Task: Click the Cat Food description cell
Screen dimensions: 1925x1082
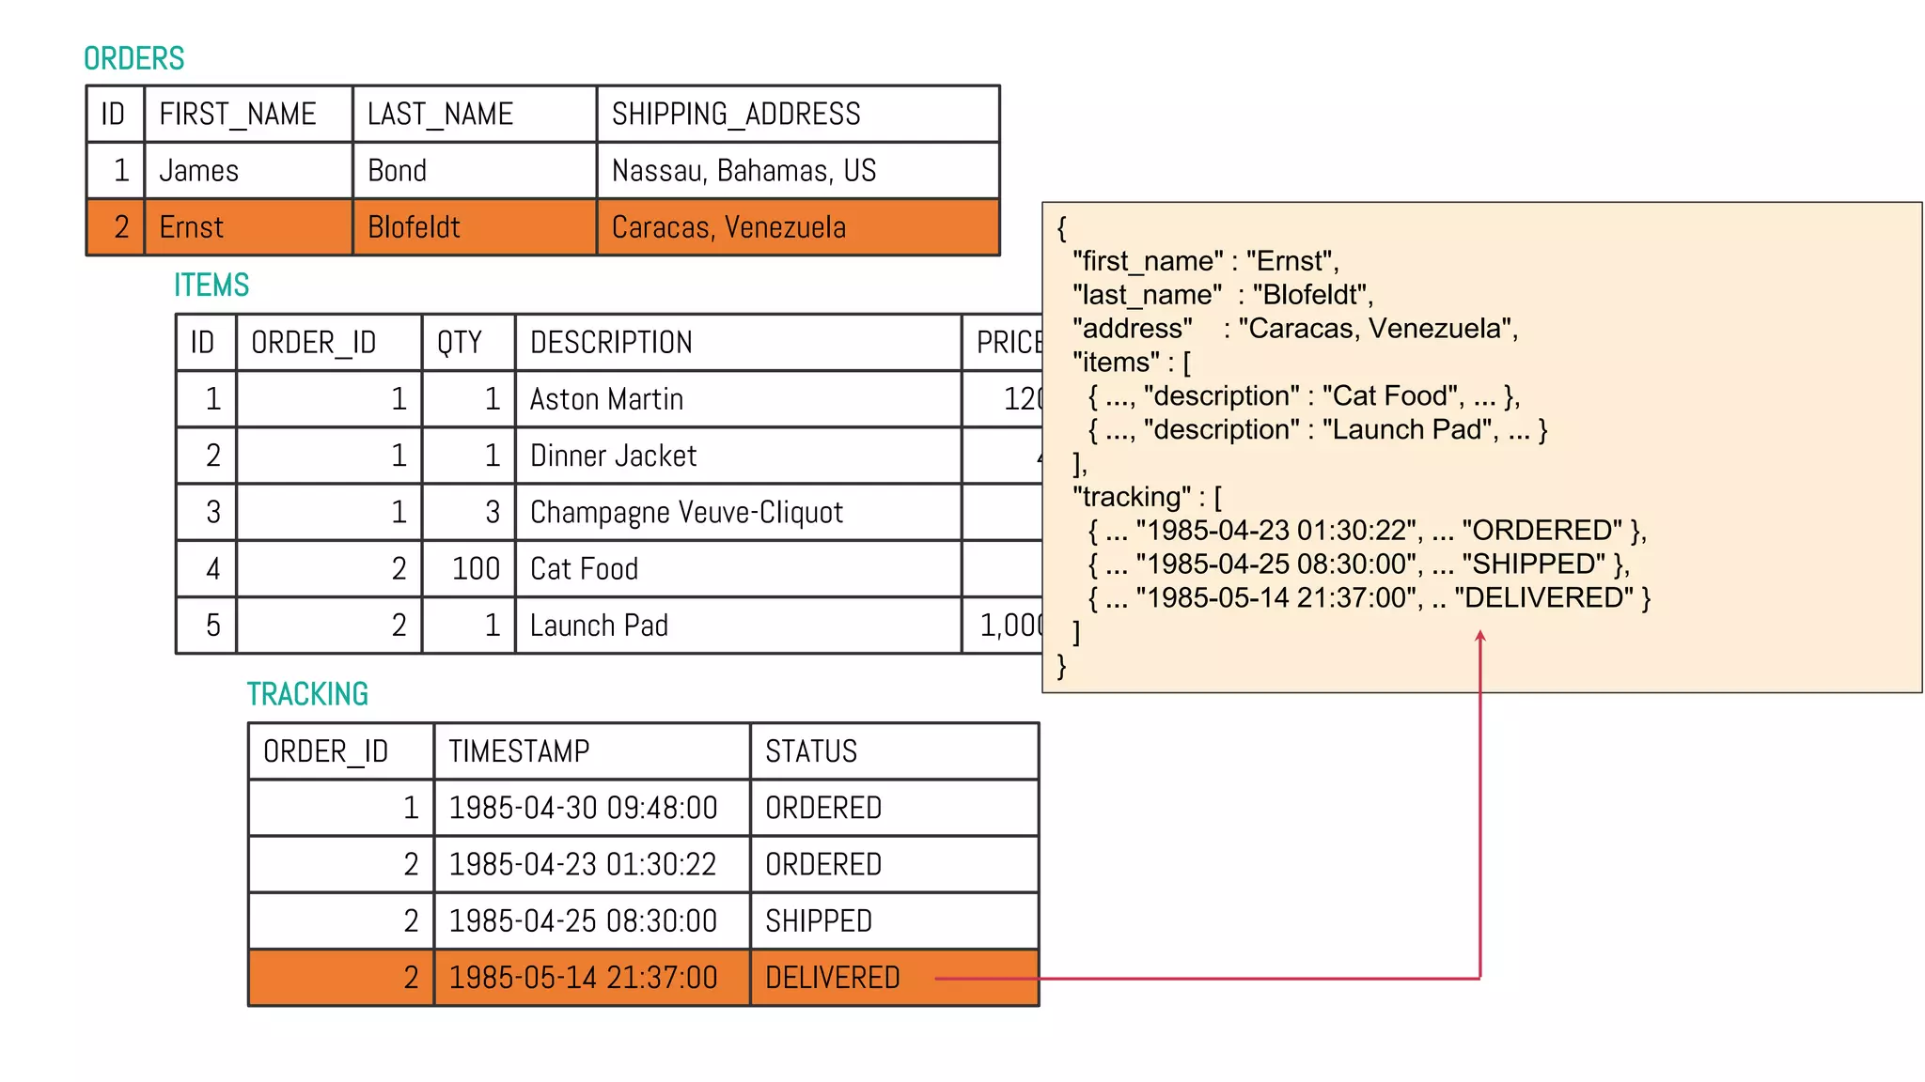Action: click(x=584, y=568)
